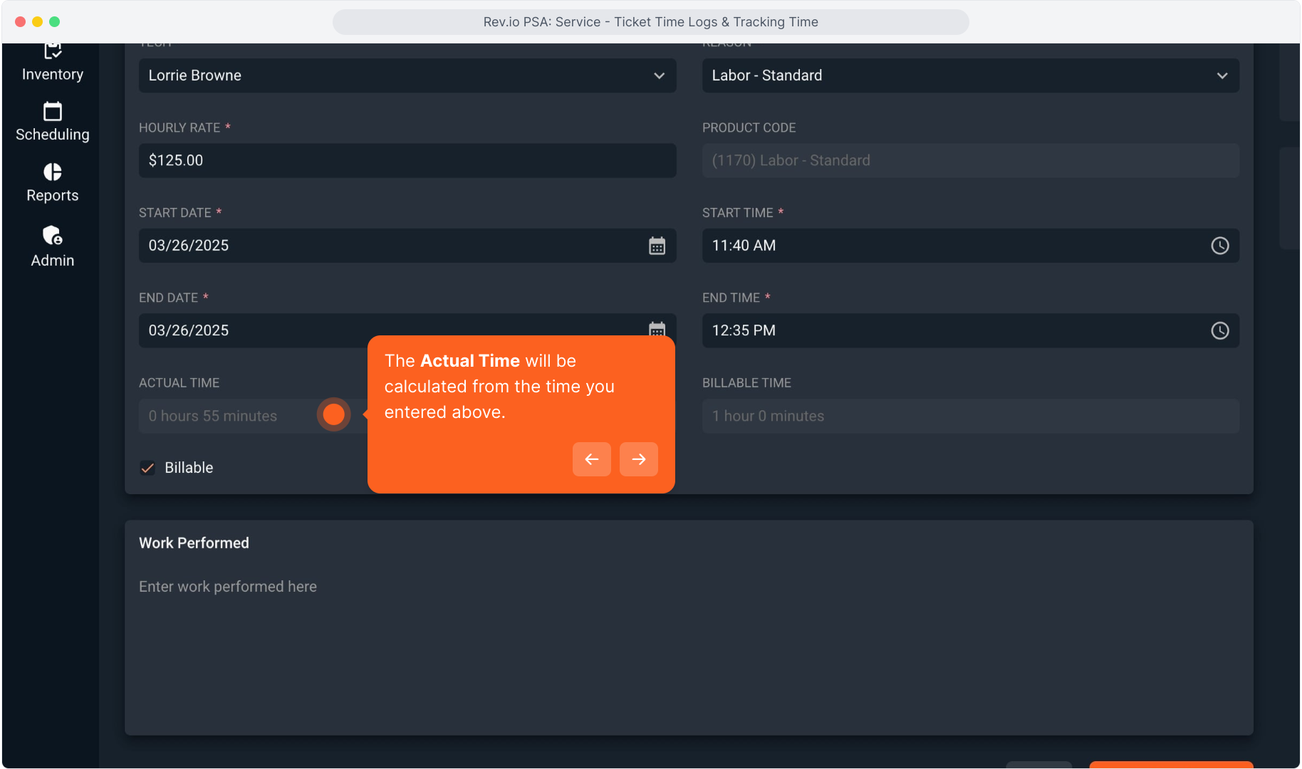Open the Start Date calendar picker icon
1302x769 pixels.
coord(657,246)
